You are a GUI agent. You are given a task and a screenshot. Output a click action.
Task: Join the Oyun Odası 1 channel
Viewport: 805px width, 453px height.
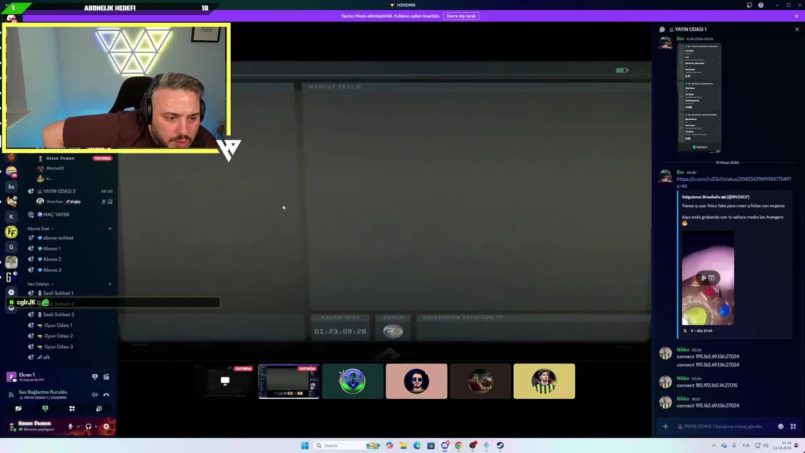click(69, 325)
